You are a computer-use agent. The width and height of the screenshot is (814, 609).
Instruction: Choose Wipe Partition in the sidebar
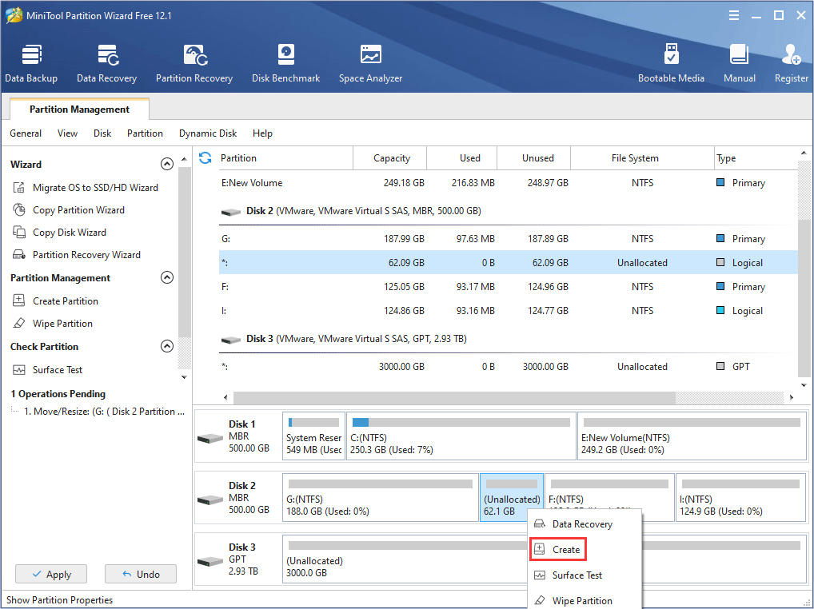pos(53,323)
